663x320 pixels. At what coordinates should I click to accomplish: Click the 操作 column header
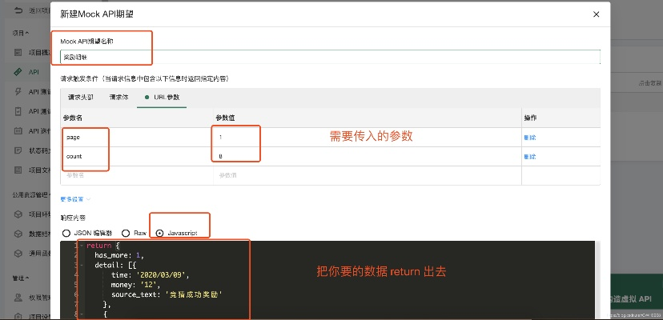530,118
